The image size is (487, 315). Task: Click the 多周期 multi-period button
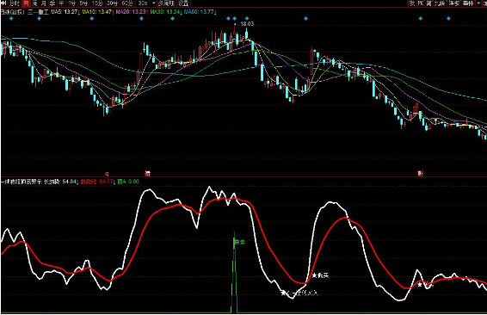coord(166,3)
